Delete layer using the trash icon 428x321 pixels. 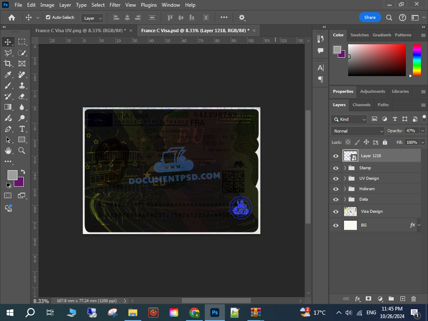(413, 298)
